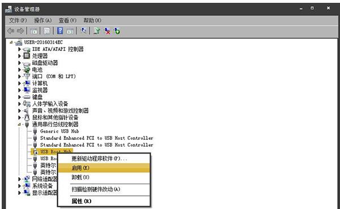340x209 pixels.
Task: Expand the 磁盘驱动器 node
Action: tap(19, 63)
